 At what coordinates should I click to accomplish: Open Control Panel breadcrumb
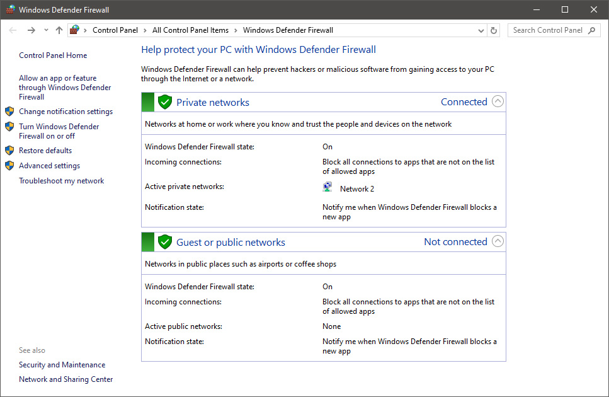[x=115, y=30]
